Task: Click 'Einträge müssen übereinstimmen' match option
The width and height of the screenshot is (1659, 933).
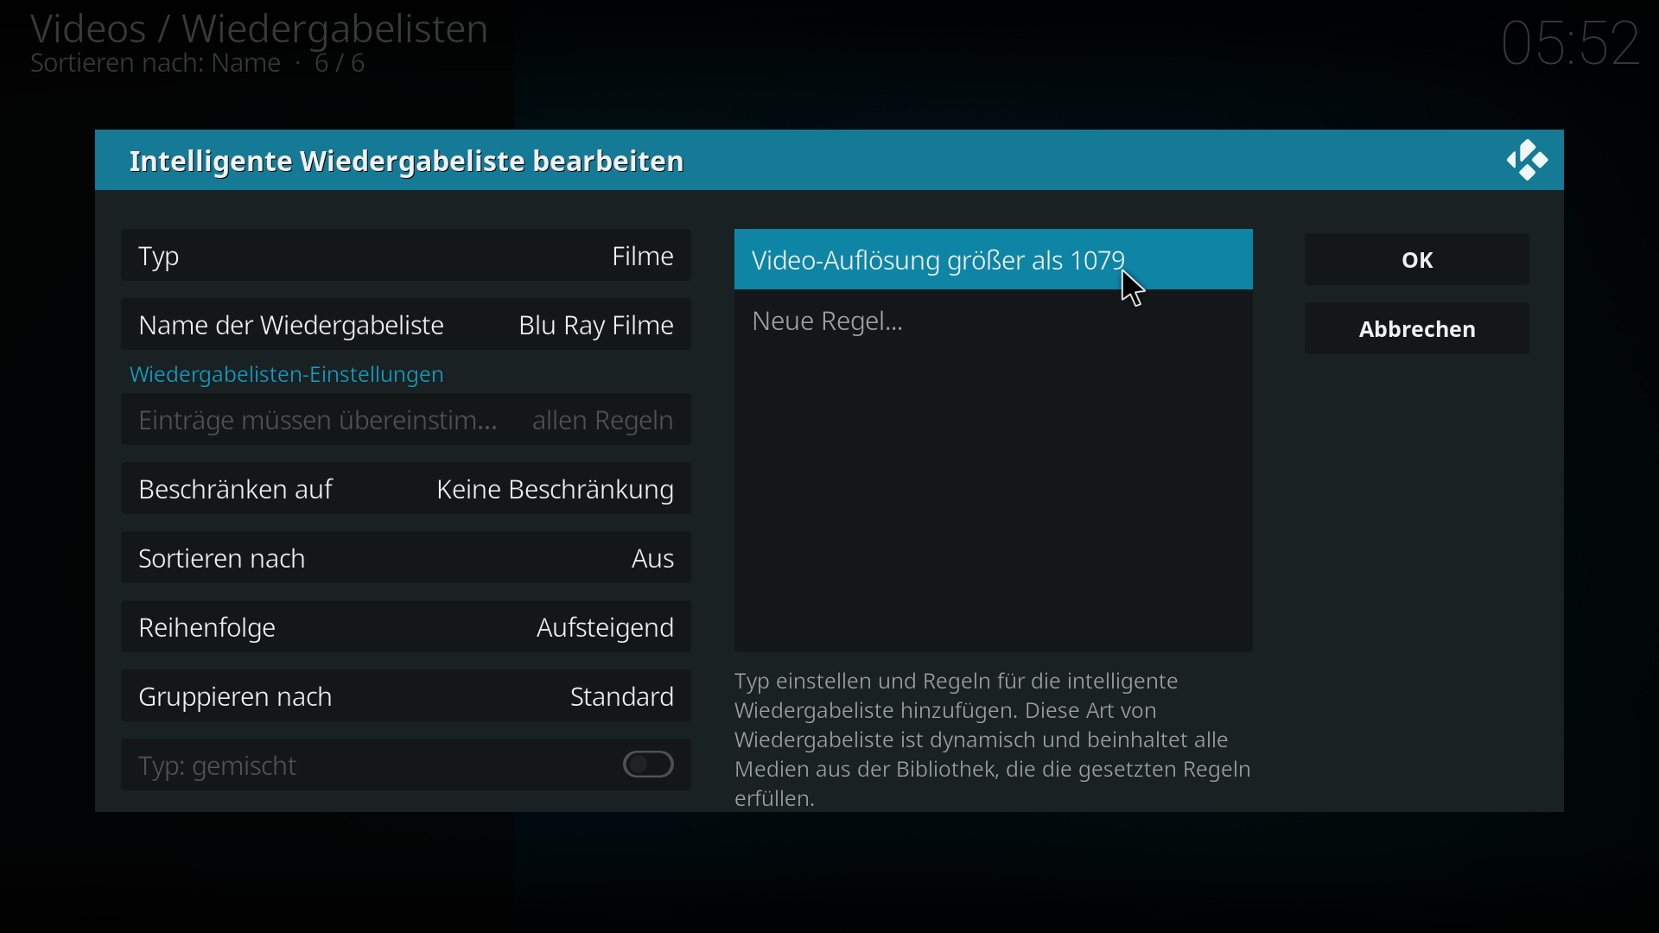Action: point(406,420)
